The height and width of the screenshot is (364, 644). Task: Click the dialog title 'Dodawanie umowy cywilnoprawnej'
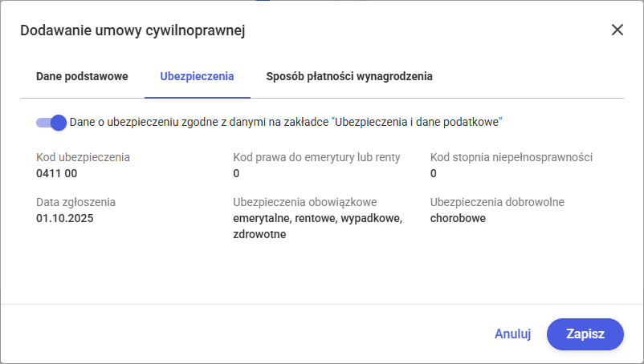[132, 30]
